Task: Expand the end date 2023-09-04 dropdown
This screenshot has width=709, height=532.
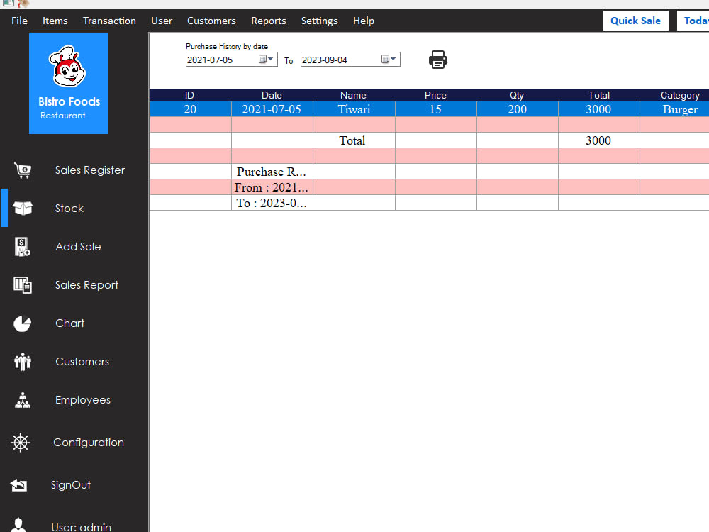Action: [x=392, y=60]
